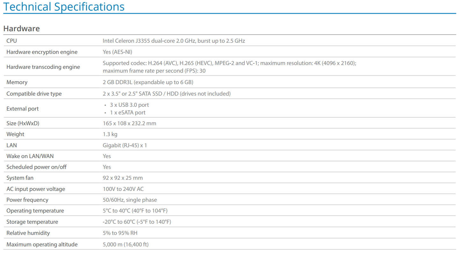Select the "1 x eSATA port" bullet
This screenshot has width=460, height=254.
point(128,112)
